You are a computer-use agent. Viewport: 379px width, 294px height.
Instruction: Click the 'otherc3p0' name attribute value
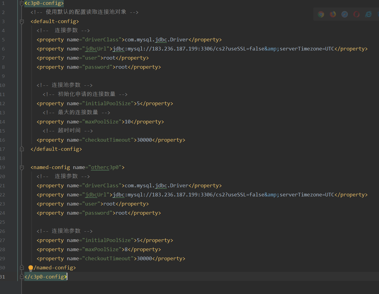click(x=106, y=167)
